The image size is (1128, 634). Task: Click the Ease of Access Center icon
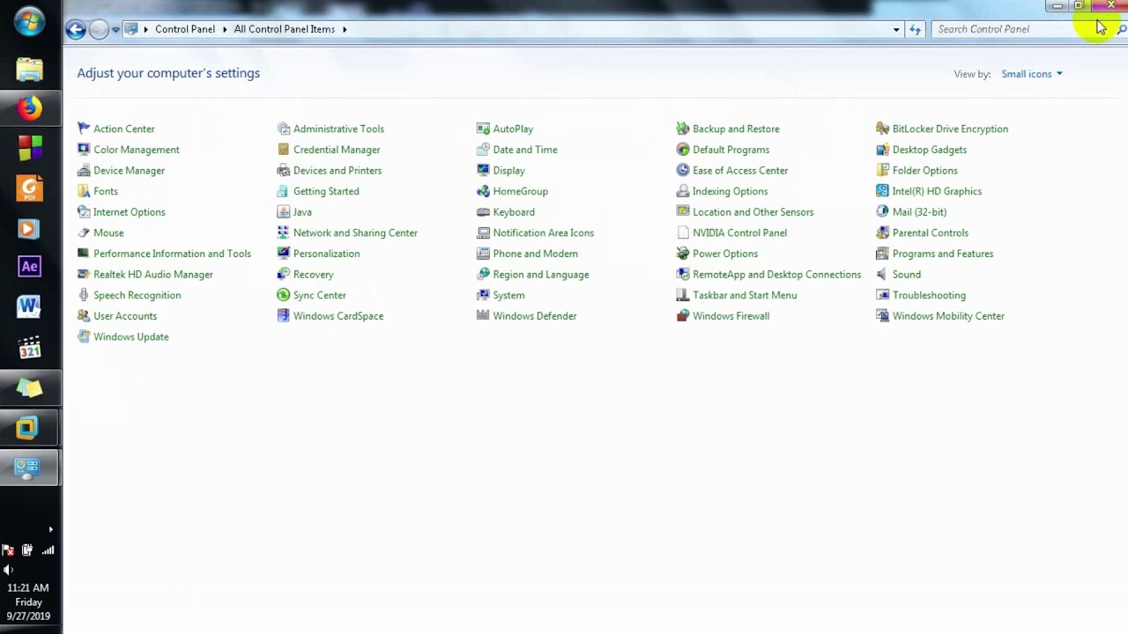[683, 170]
